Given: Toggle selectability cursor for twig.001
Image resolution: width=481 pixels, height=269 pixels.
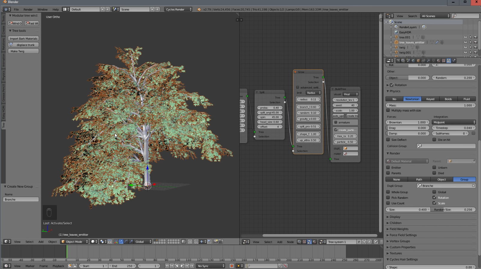Looking at the screenshot, I should [x=470, y=52].
